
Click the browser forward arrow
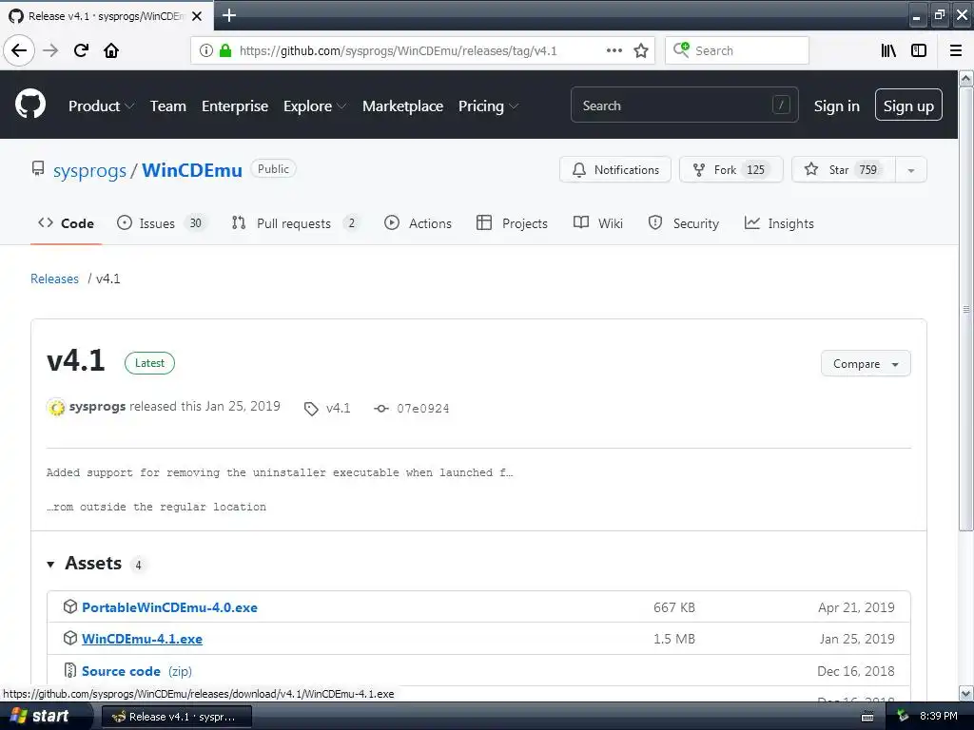pyautogui.click(x=50, y=50)
